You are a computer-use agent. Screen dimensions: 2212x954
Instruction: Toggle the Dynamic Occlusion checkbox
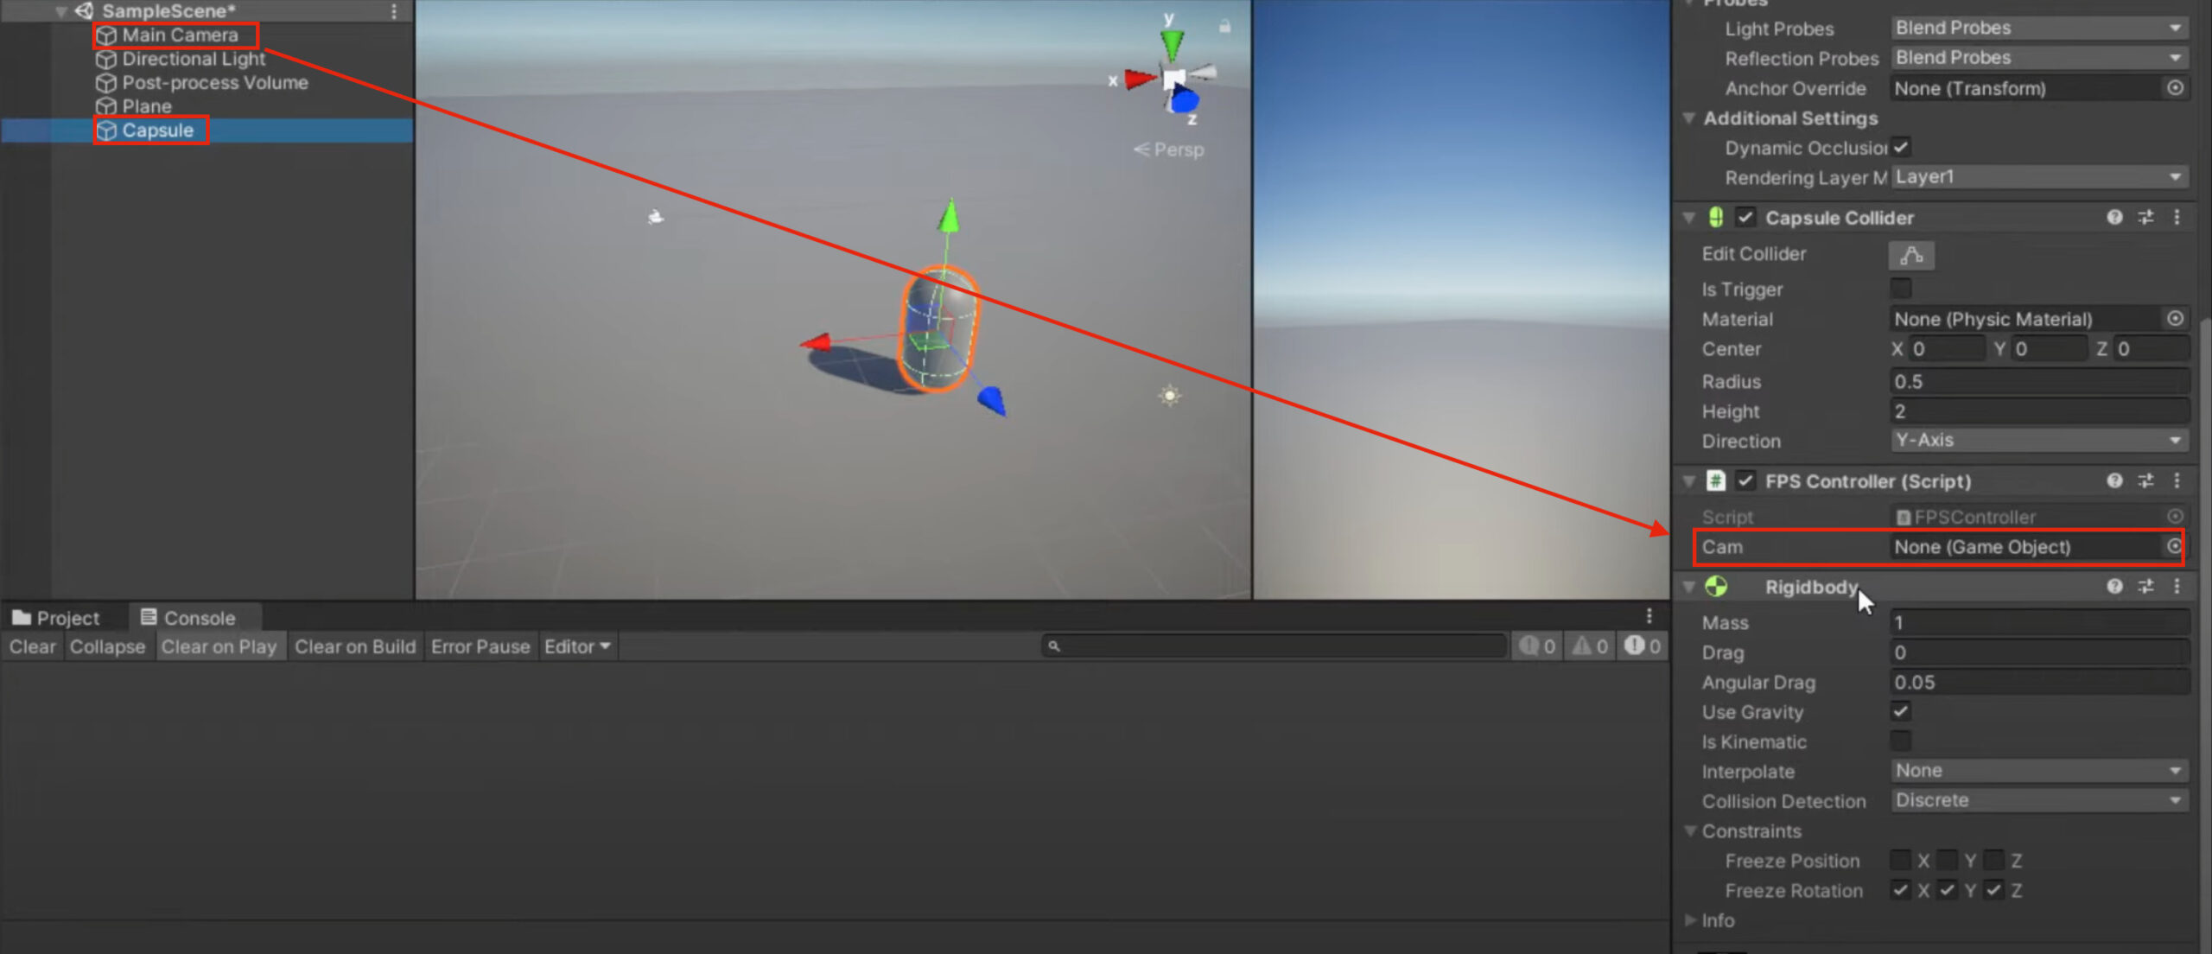1901,147
